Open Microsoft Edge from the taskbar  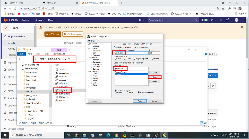point(108,135)
